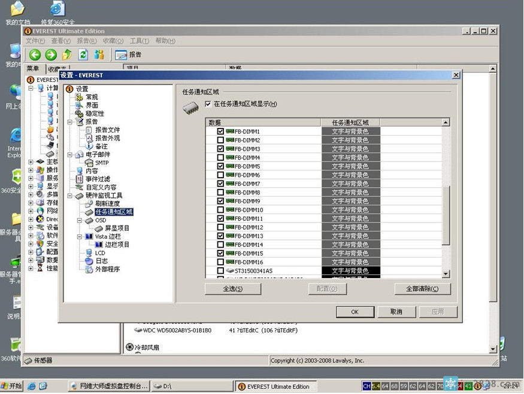Enable the FB-DIMM2 checkbox
This screenshot has height=394, width=524.
pyautogui.click(x=220, y=140)
